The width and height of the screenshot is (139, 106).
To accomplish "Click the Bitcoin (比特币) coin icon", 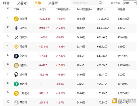I will point(16,19).
